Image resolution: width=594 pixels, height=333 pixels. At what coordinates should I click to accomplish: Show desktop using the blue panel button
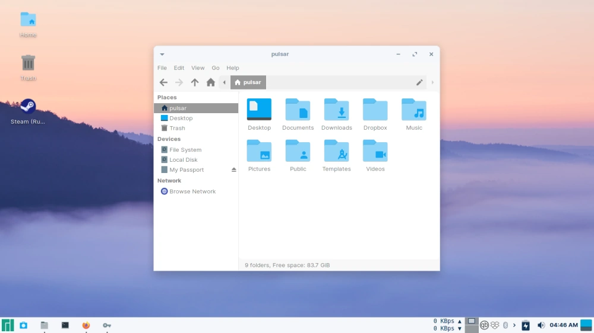(x=586, y=325)
